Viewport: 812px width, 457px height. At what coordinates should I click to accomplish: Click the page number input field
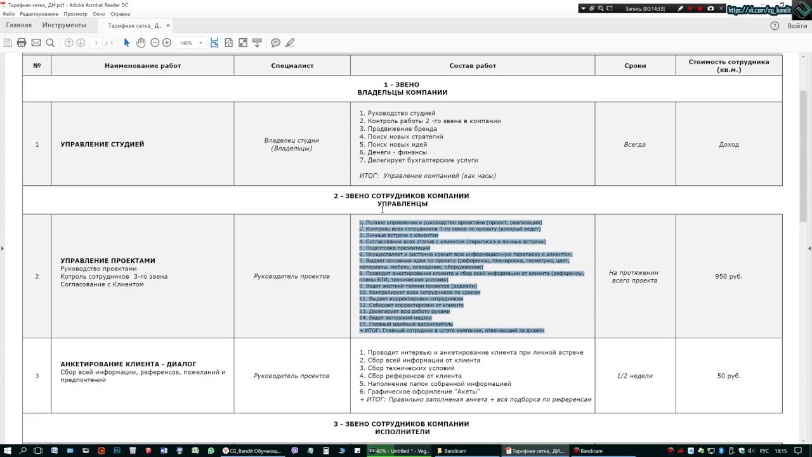[96, 43]
